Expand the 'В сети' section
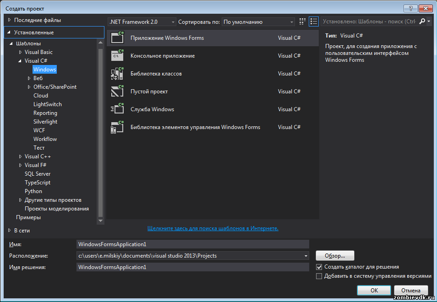 (x=10, y=231)
